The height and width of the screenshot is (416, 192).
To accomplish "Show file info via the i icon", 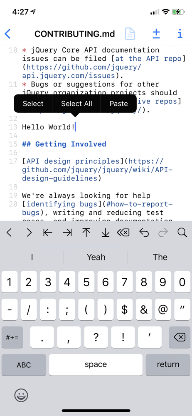I will pyautogui.click(x=180, y=34).
